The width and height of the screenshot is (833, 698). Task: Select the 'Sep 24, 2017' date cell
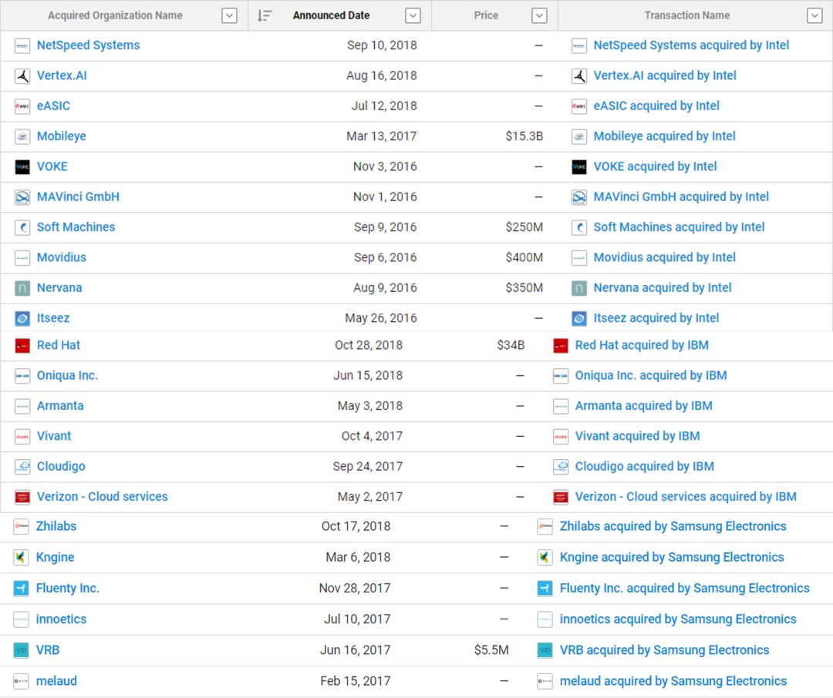368,467
